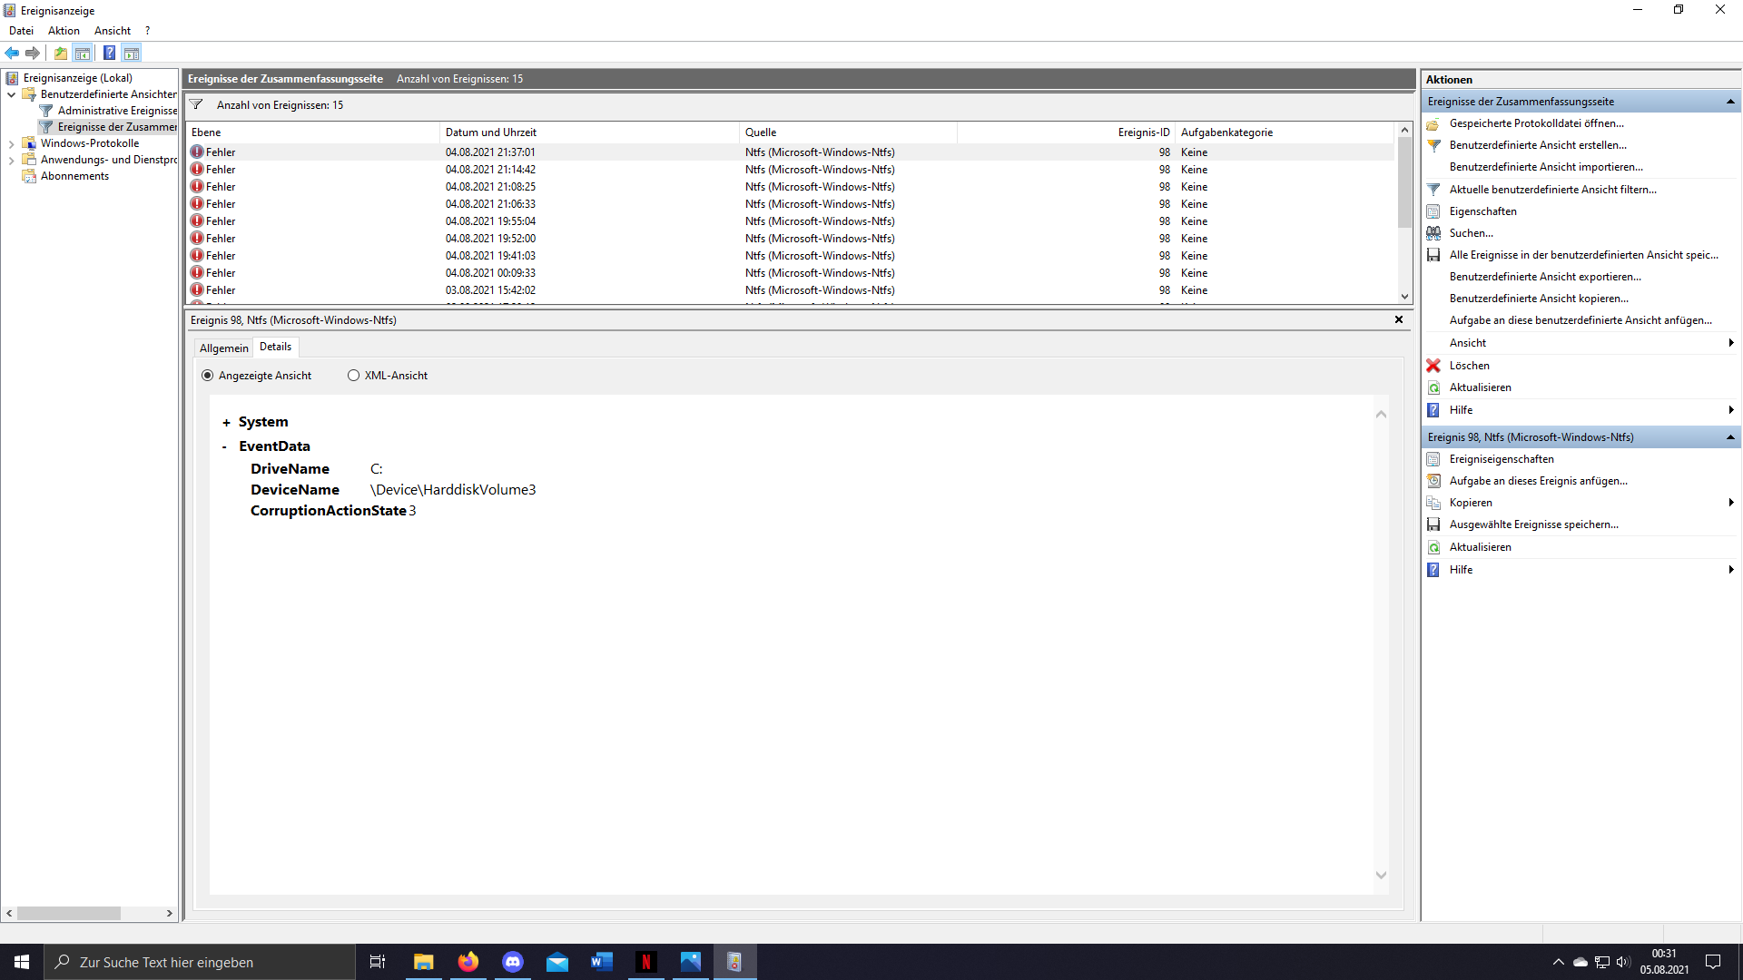The width and height of the screenshot is (1743, 980).
Task: Open a saved log via the folder toolbar icon
Action: coord(60,53)
